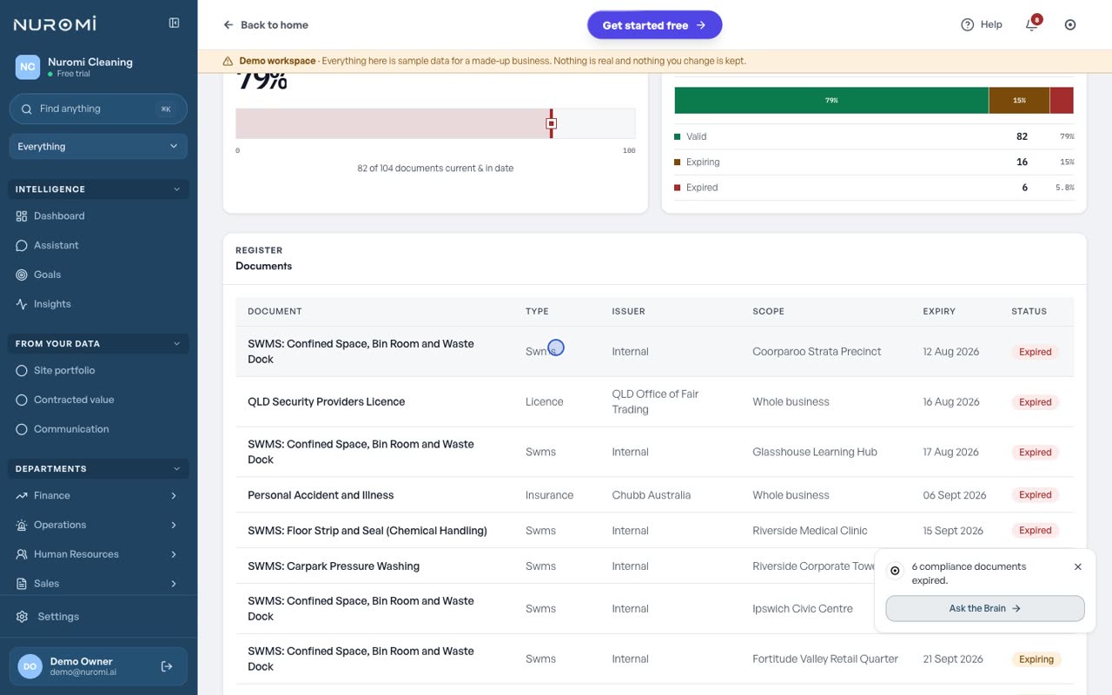Click the Nuromi logo
1112x695 pixels.
(55, 24)
